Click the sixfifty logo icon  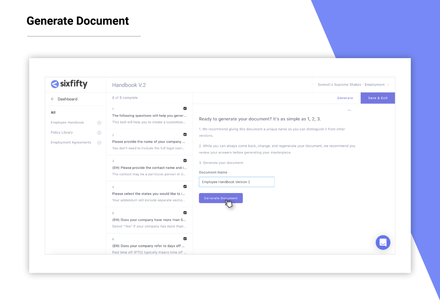click(x=55, y=84)
